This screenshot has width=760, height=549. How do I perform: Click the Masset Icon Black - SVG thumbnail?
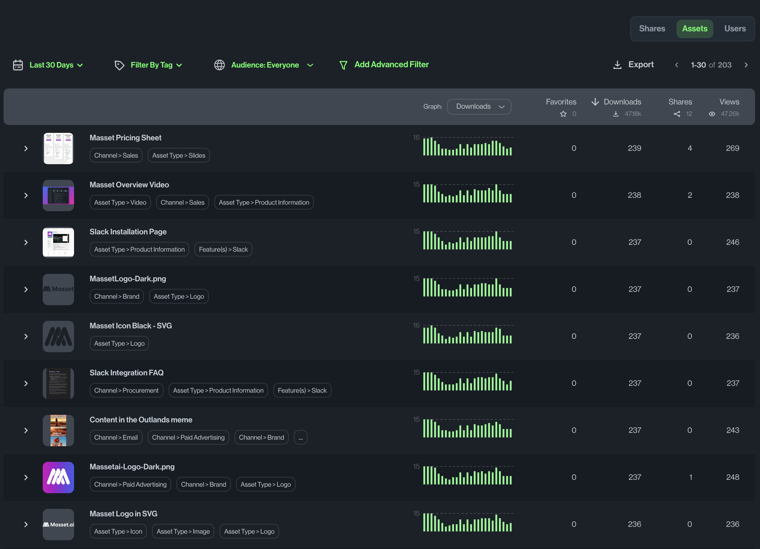tap(58, 337)
